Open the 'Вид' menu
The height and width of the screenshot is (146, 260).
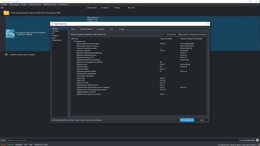pyautogui.click(x=24, y=4)
